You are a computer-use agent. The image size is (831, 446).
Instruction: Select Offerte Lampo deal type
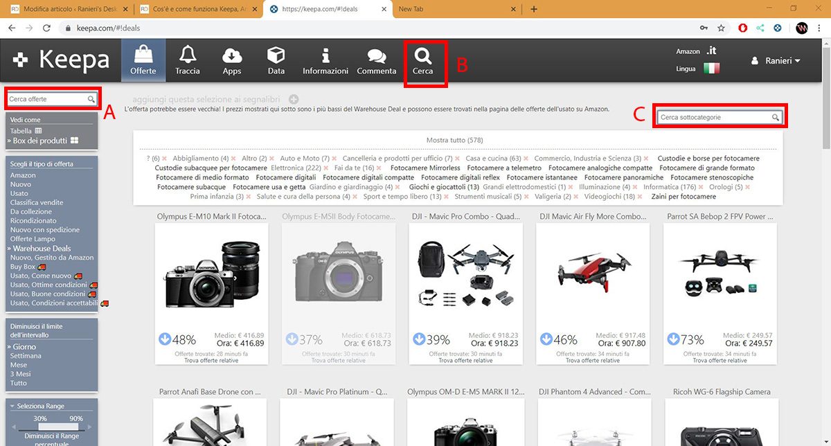point(31,239)
